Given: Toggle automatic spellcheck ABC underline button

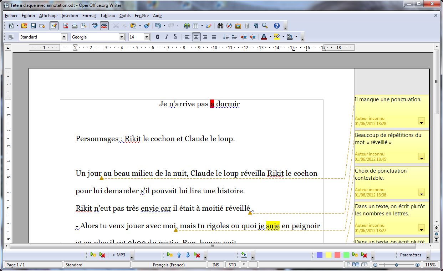Looking at the screenshot, I should (104, 26).
